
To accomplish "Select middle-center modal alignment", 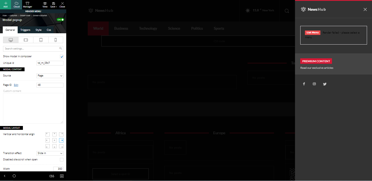I will click(54, 140).
